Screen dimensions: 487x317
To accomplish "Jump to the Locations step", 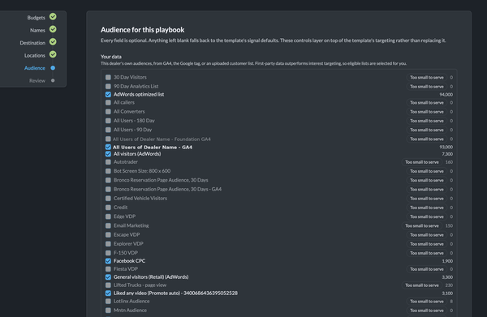I will [x=35, y=55].
